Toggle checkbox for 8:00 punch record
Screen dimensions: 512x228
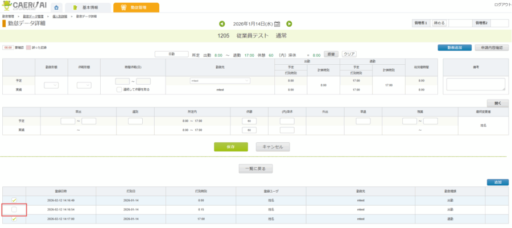pyautogui.click(x=14, y=200)
